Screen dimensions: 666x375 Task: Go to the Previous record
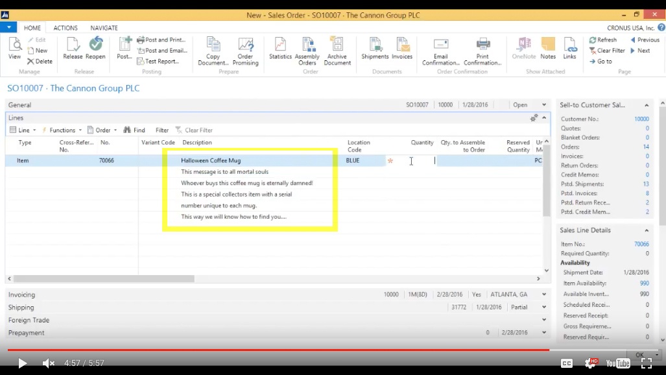pyautogui.click(x=645, y=40)
